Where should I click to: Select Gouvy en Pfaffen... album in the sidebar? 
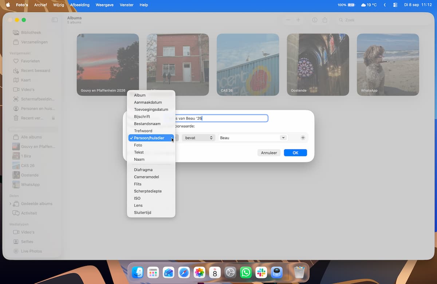[x=33, y=146]
